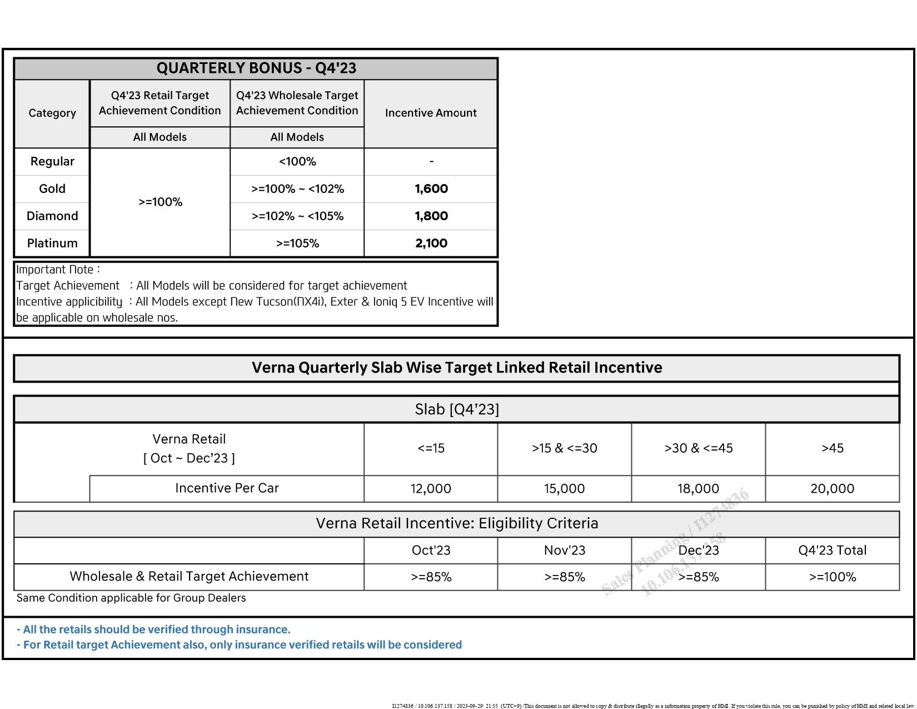Click 'Verna Quarterly Slab Wise Target Linked Retail Incentive' title
The image size is (917, 709).
(x=457, y=368)
